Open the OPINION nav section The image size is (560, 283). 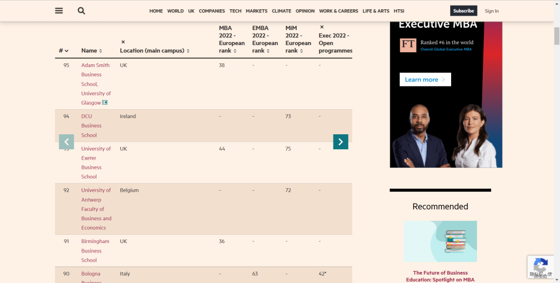[x=305, y=11]
